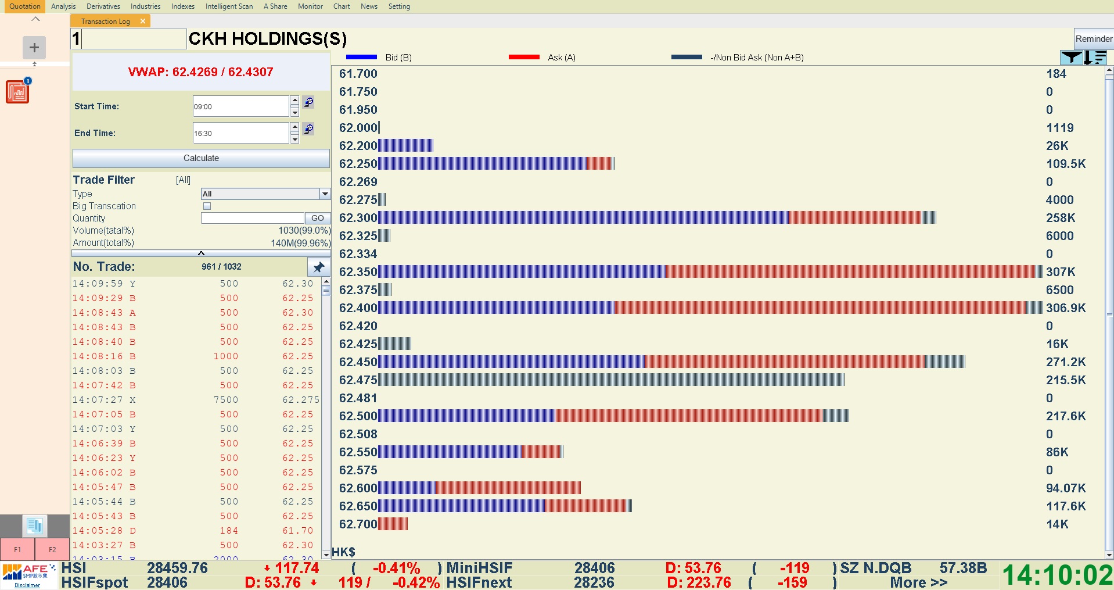
Task: Click the sort descending icon above price list
Action: click(x=1095, y=58)
